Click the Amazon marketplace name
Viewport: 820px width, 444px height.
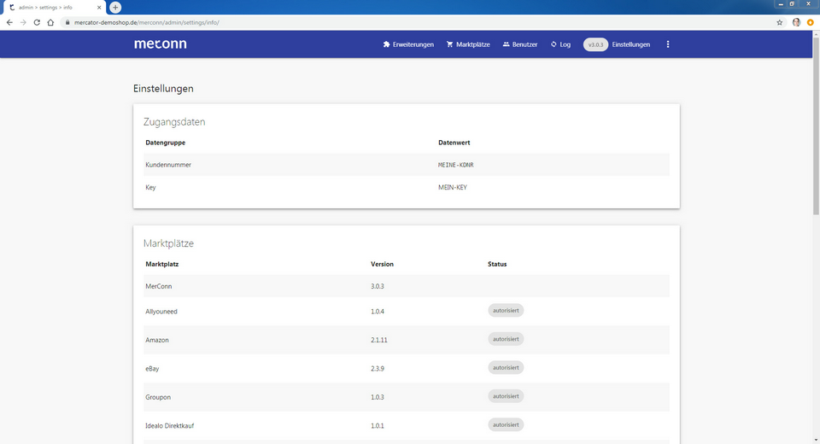click(157, 340)
